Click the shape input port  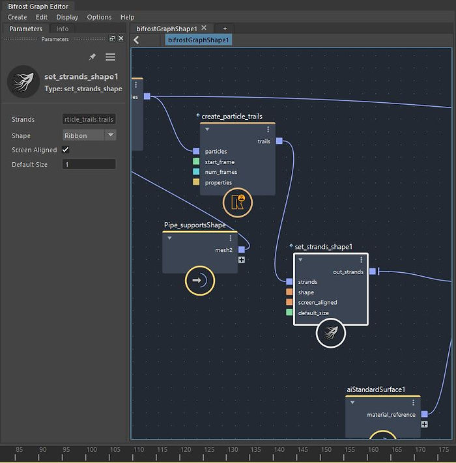(x=289, y=292)
